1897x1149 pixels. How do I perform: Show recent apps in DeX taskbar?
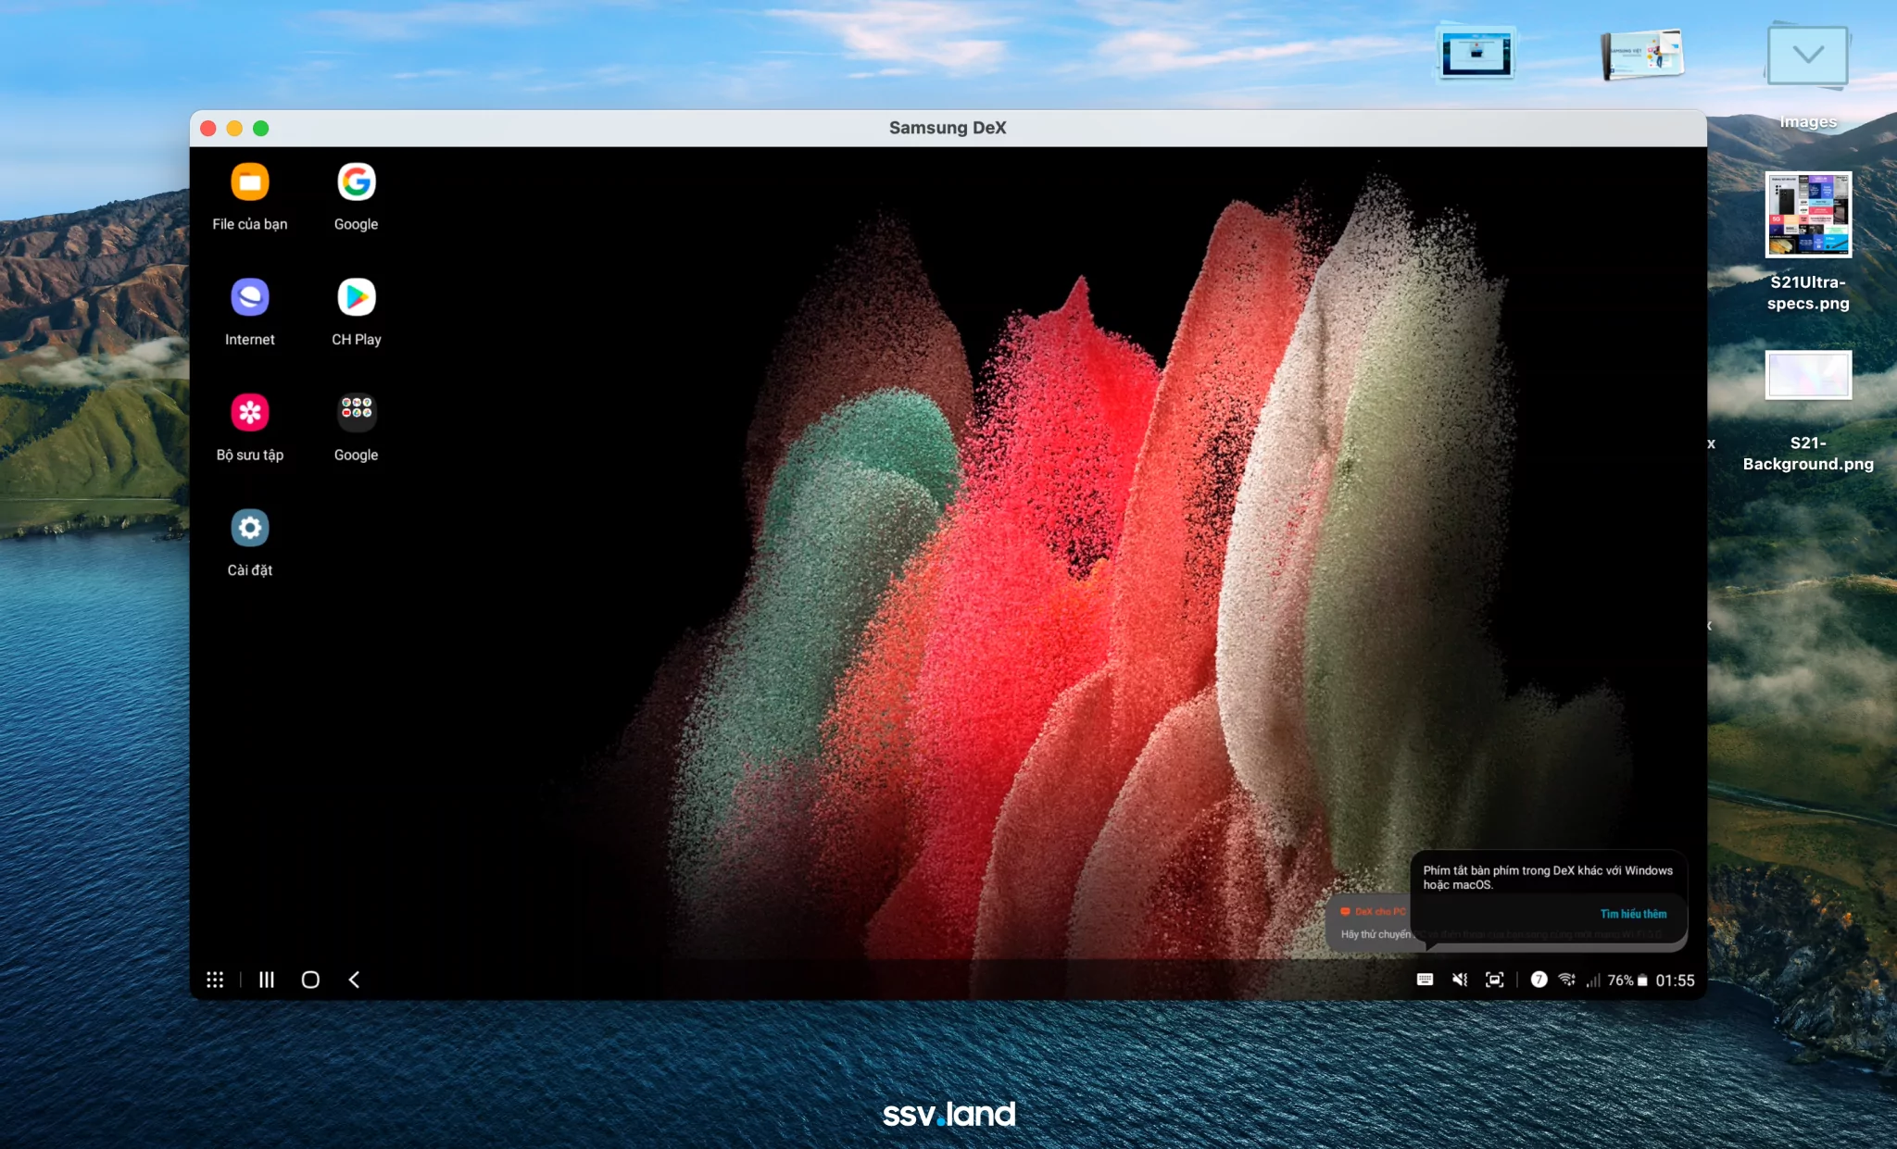coord(267,980)
